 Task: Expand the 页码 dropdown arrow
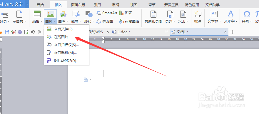click(174, 21)
